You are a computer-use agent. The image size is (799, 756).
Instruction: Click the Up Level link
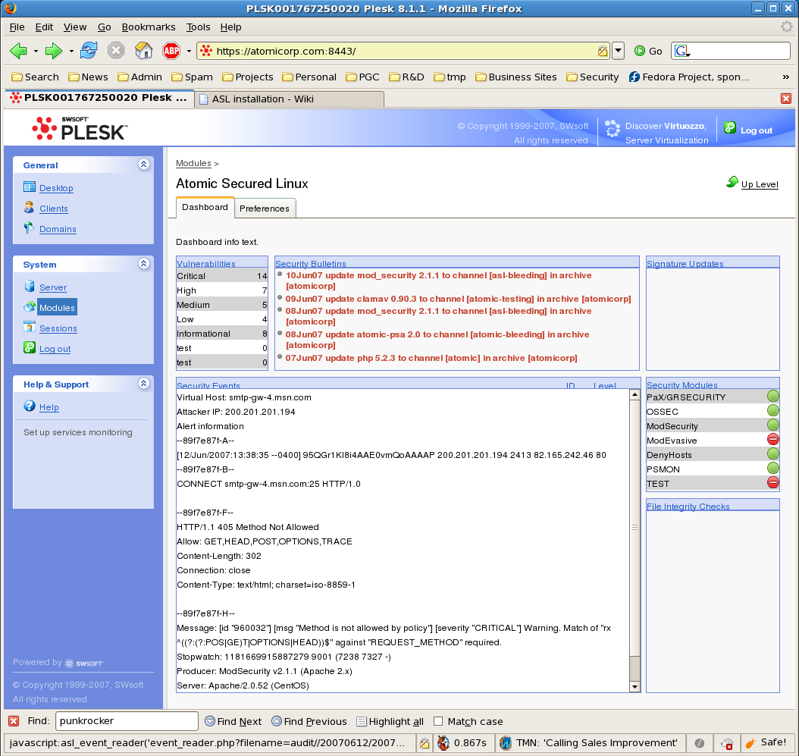click(759, 184)
